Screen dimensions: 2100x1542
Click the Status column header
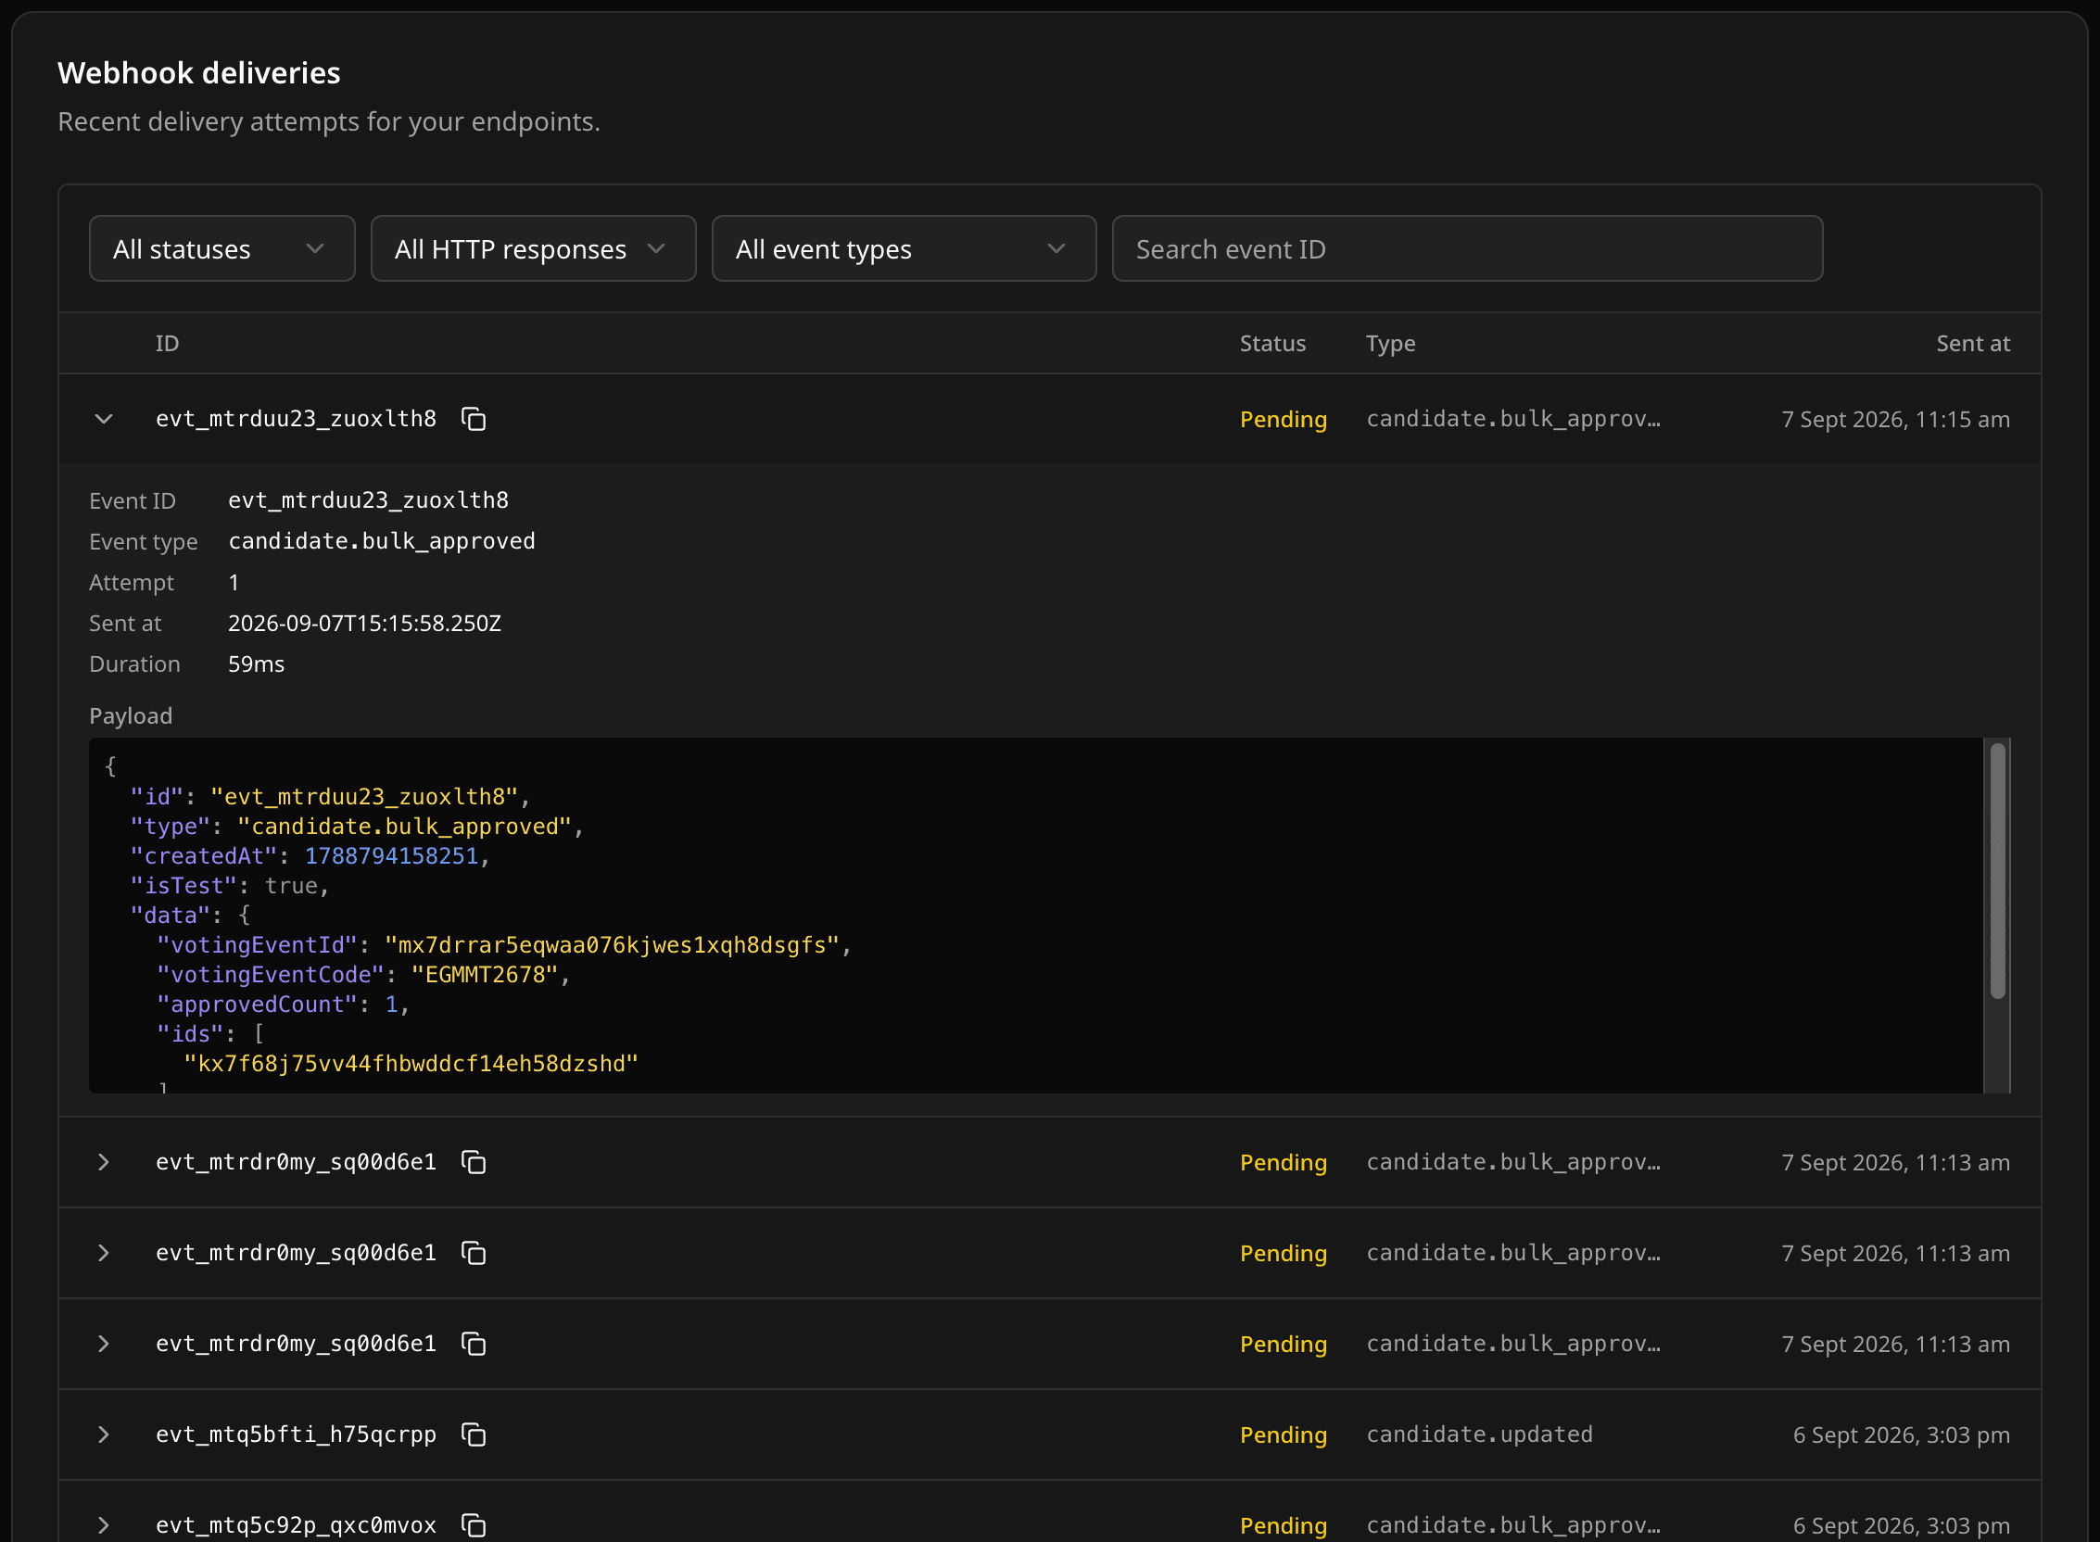(x=1272, y=344)
